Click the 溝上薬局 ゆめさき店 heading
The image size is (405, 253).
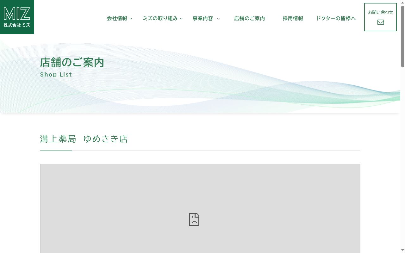coord(84,139)
